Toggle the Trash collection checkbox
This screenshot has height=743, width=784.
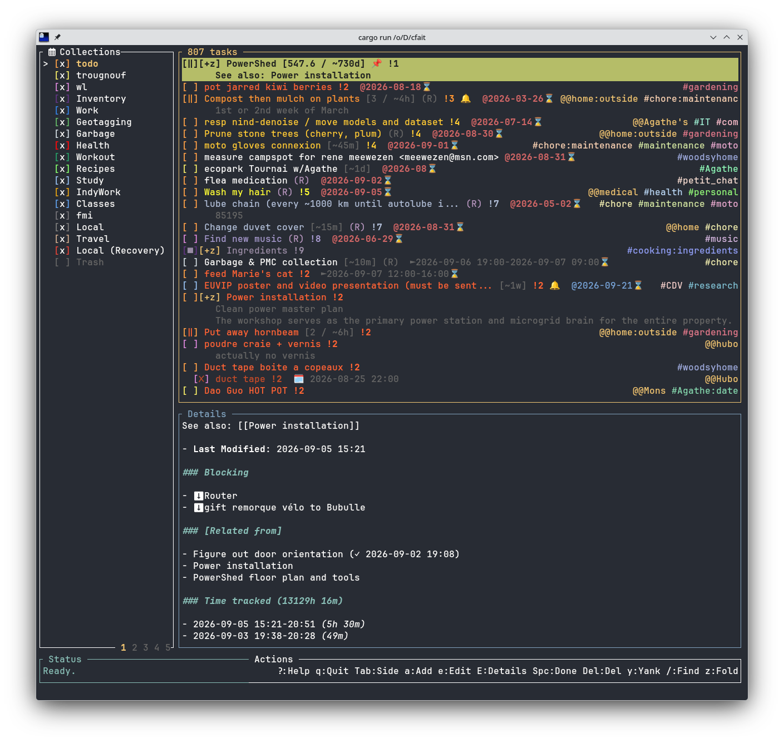[62, 262]
